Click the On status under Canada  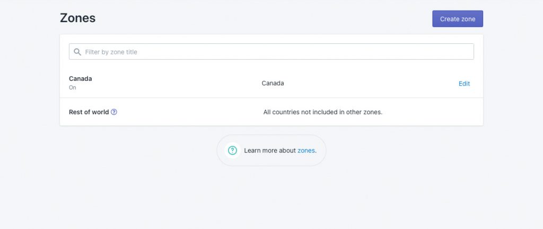72,88
